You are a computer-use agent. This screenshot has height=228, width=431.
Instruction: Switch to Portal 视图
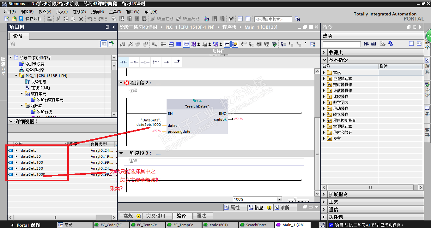point(26,225)
